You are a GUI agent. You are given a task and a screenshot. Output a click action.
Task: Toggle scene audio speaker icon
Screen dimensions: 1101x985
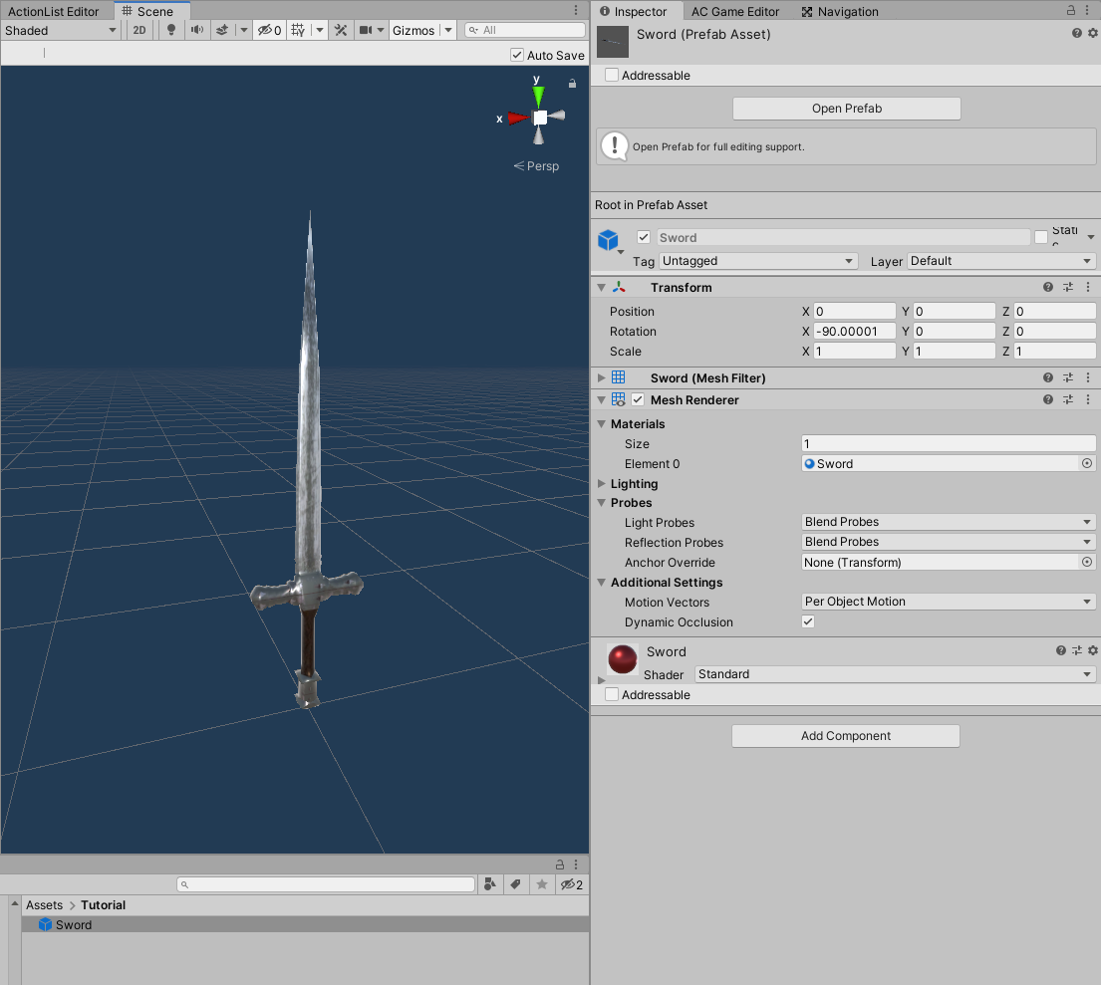click(x=197, y=30)
